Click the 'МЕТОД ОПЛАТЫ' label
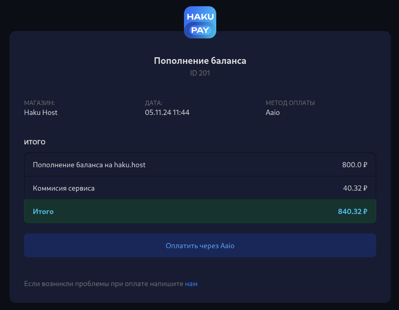 point(290,103)
